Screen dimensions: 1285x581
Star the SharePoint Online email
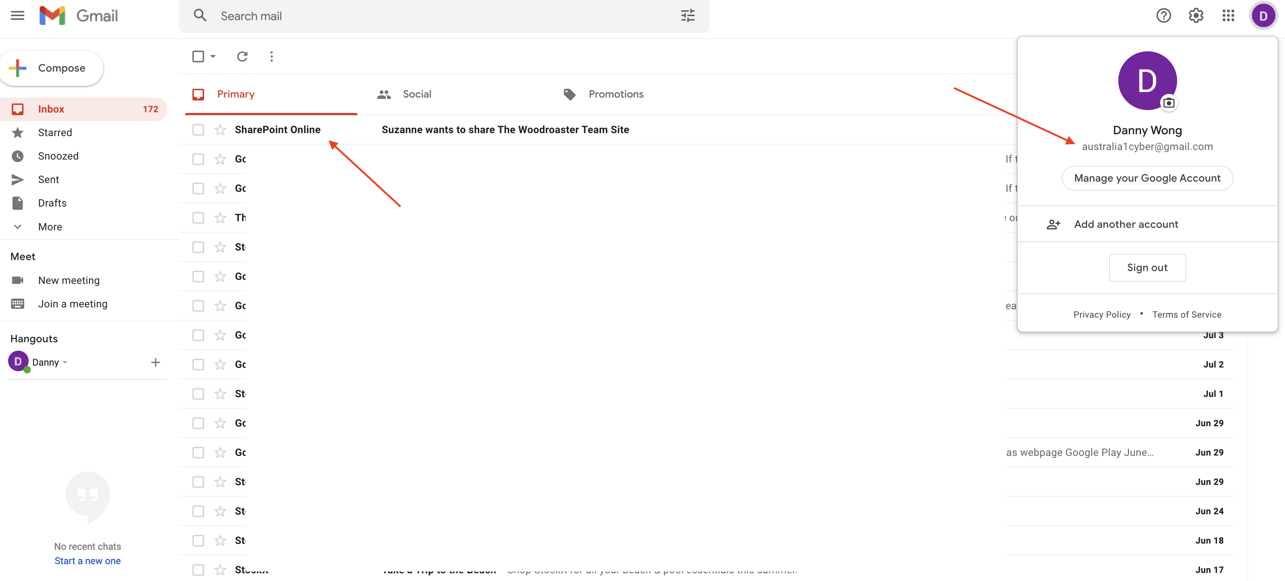click(220, 129)
